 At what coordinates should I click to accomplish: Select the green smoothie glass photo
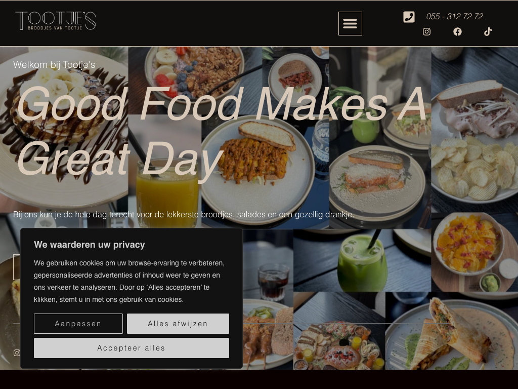[x=362, y=260]
